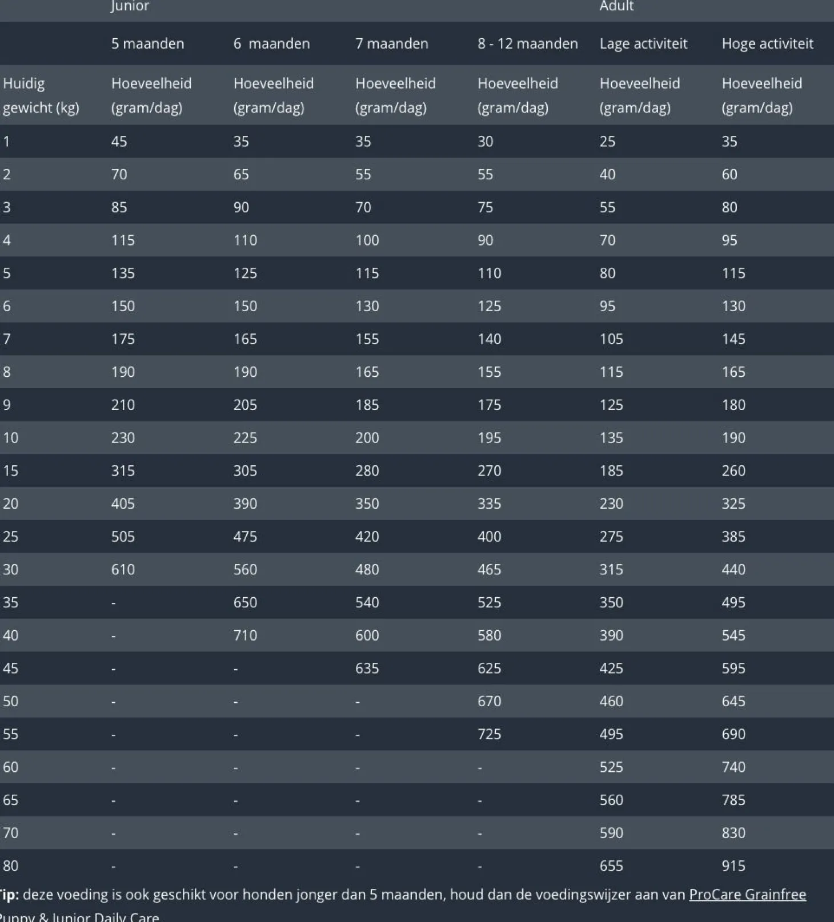
Task: Select the 45 value in 1 kg row
Action: [x=119, y=142]
